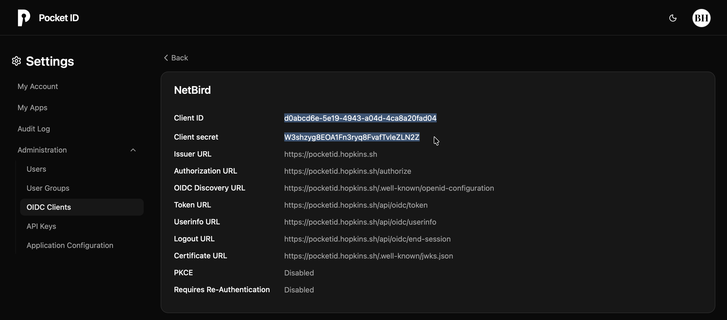The height and width of the screenshot is (320, 727).
Task: Collapse the Administration section chevron
Action: (133, 150)
